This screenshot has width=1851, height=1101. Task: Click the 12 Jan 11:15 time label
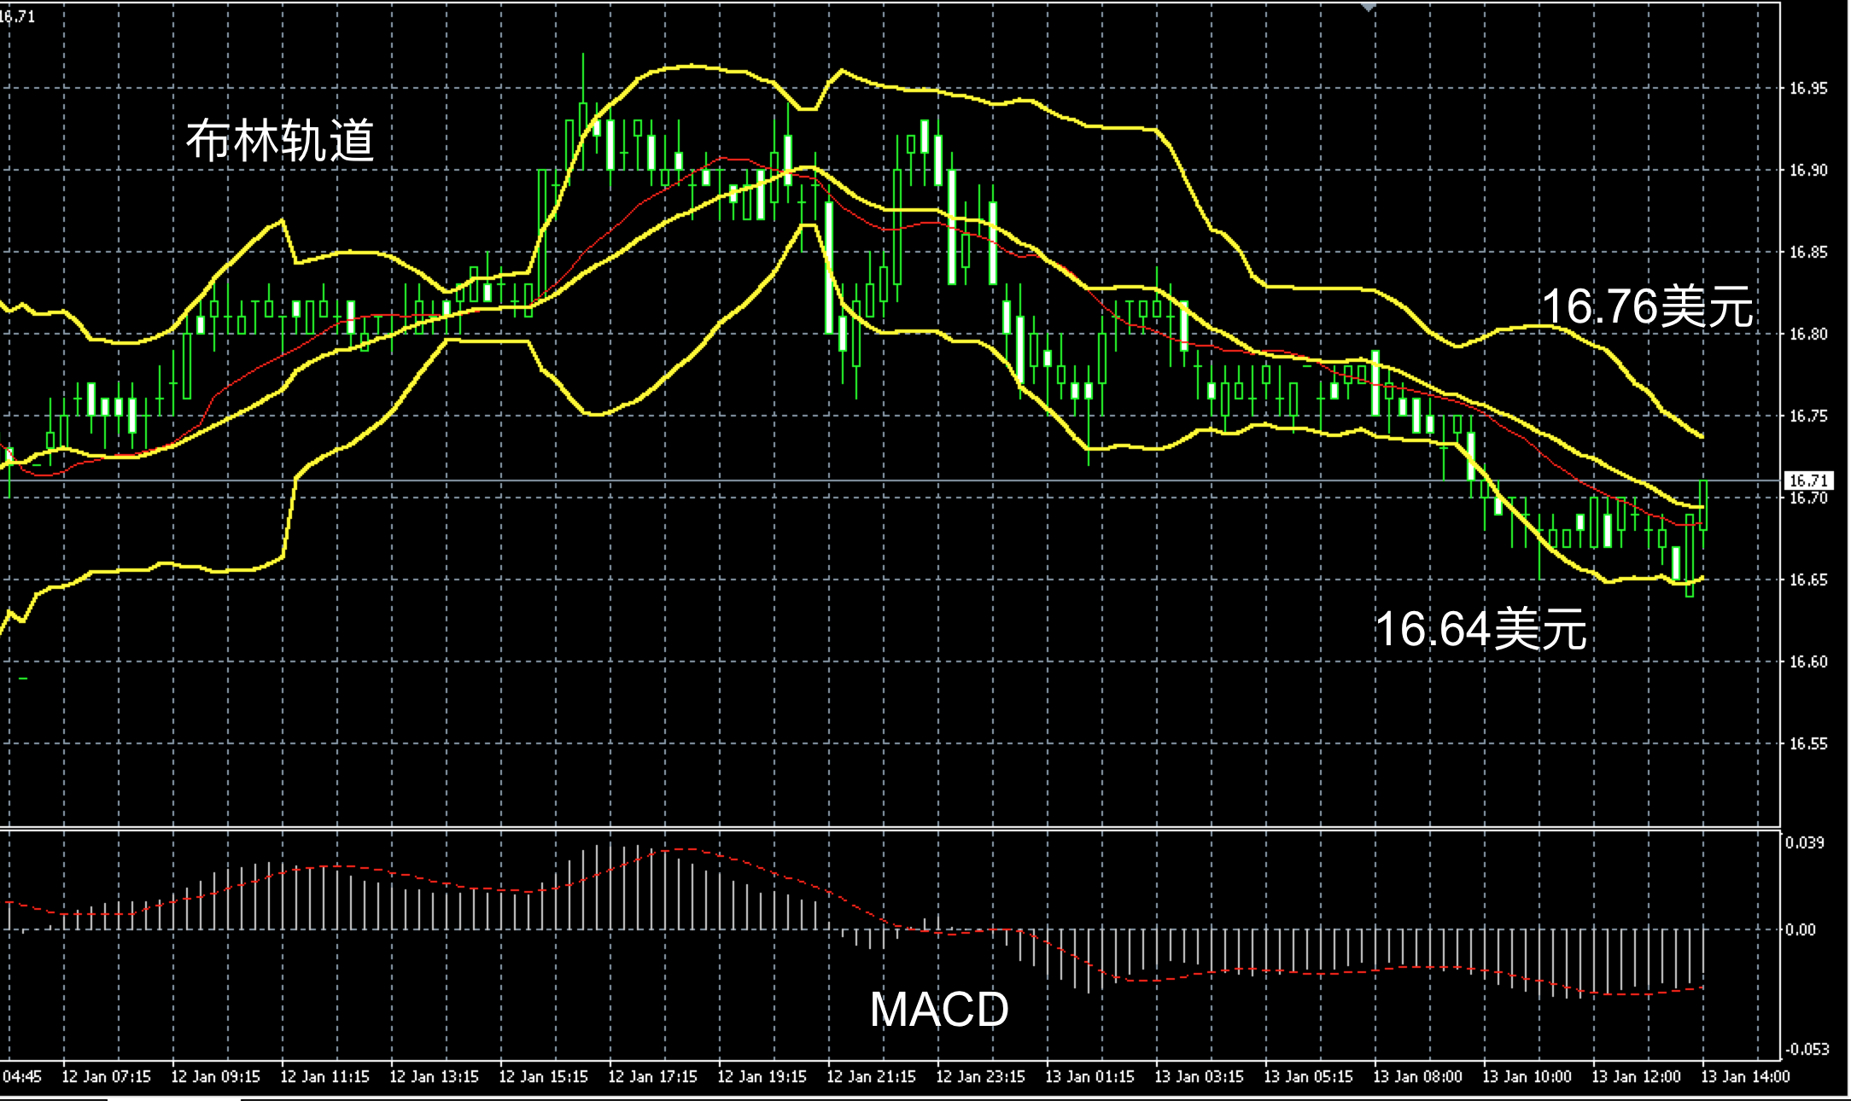coord(324,1077)
